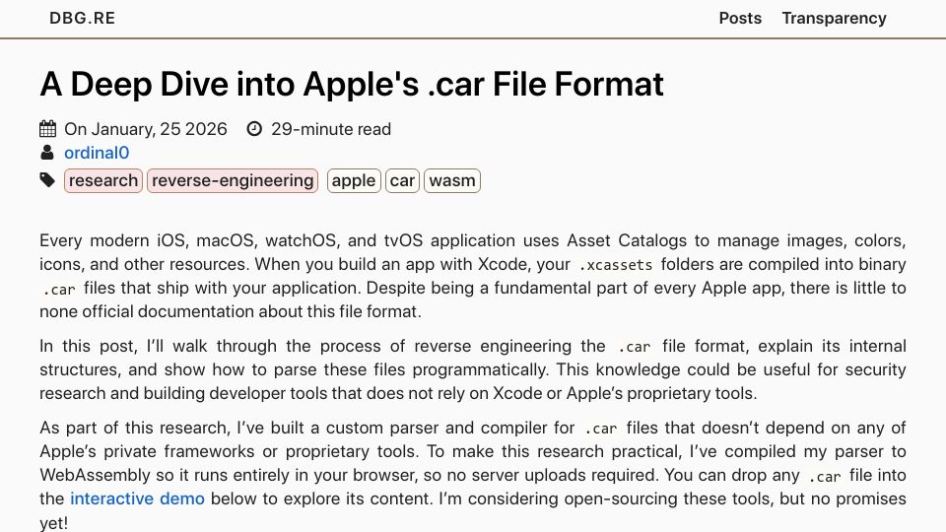Image resolution: width=946 pixels, height=532 pixels.
Task: Click the author person icon
Action: click(47, 153)
